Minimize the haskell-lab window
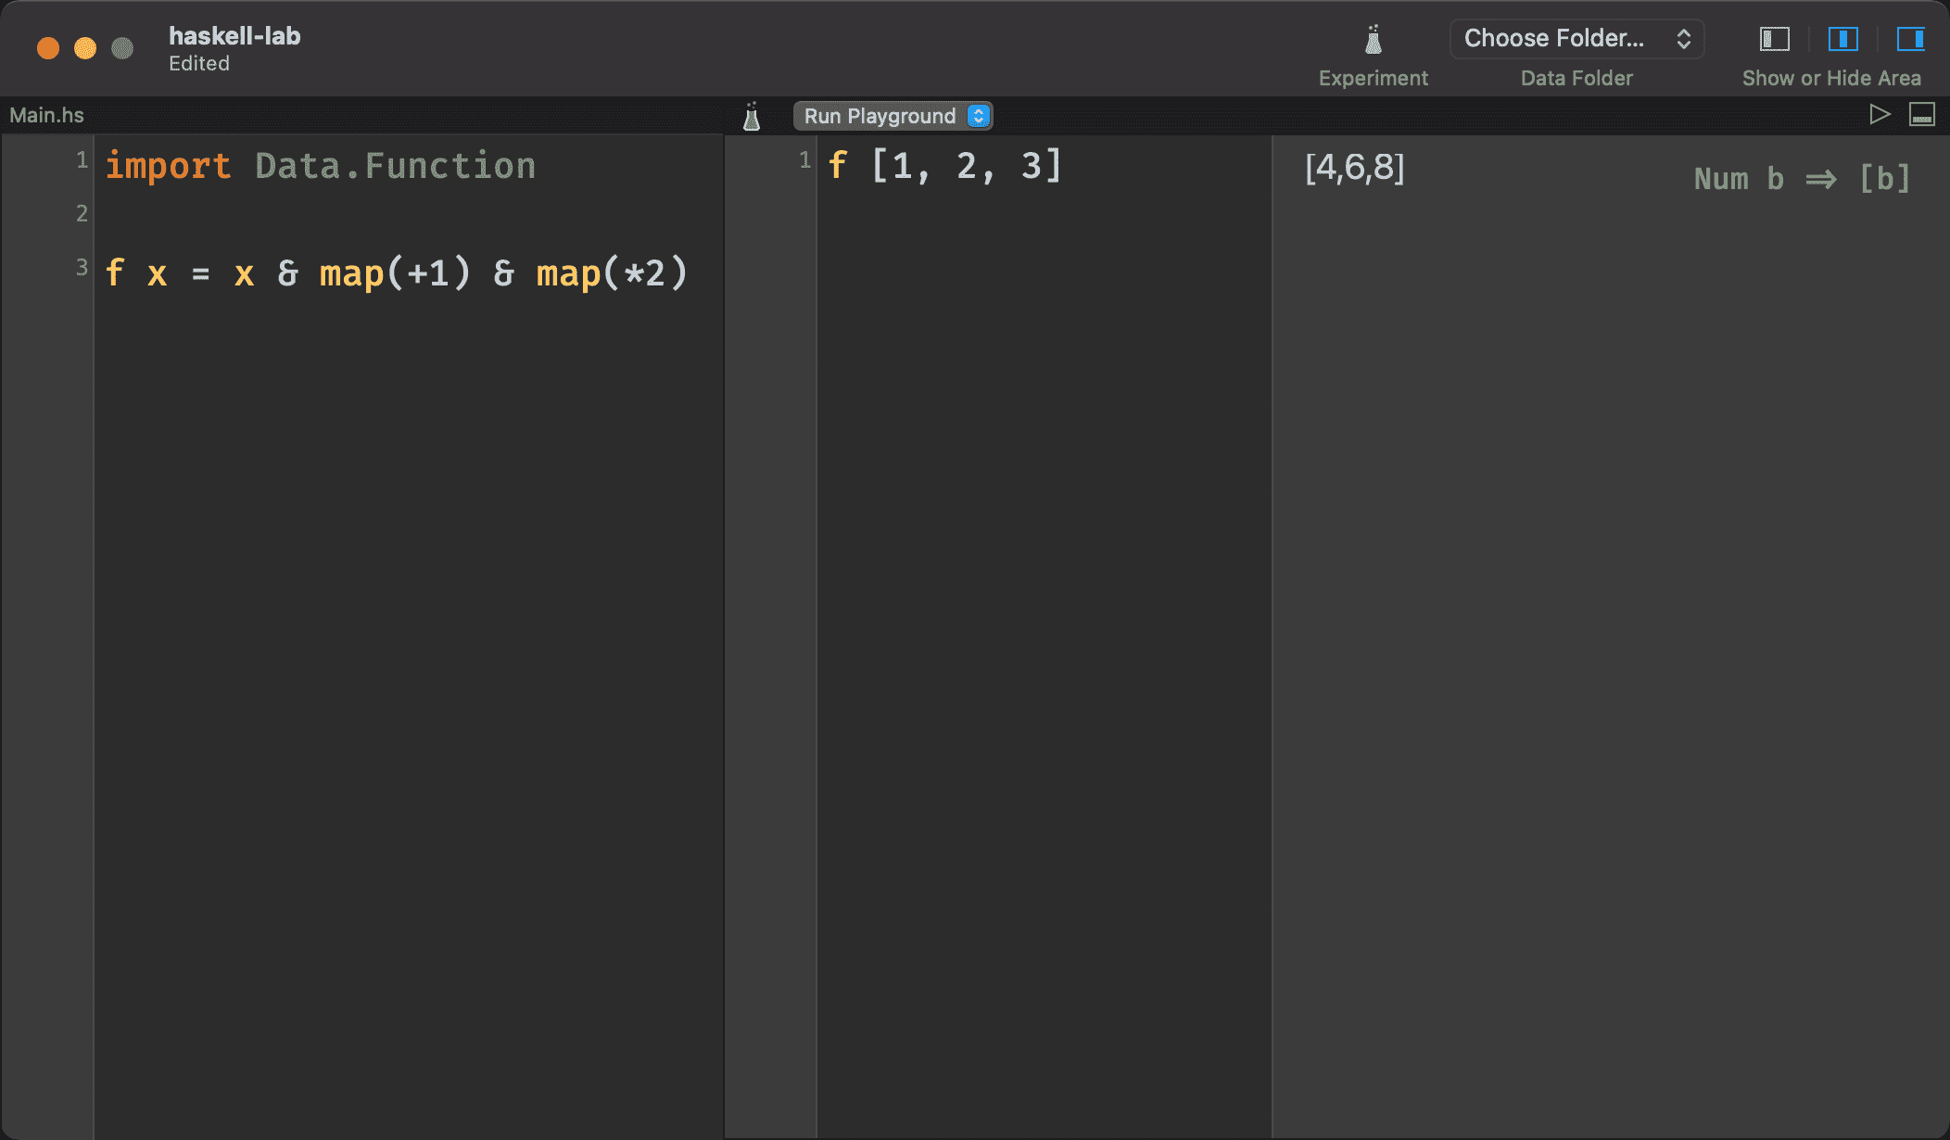 pos(85,48)
